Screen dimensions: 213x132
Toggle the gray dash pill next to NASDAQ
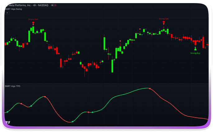point(52,5)
